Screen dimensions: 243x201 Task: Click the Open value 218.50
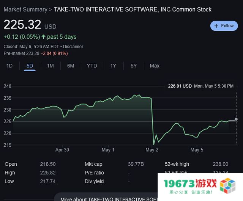click(48, 164)
